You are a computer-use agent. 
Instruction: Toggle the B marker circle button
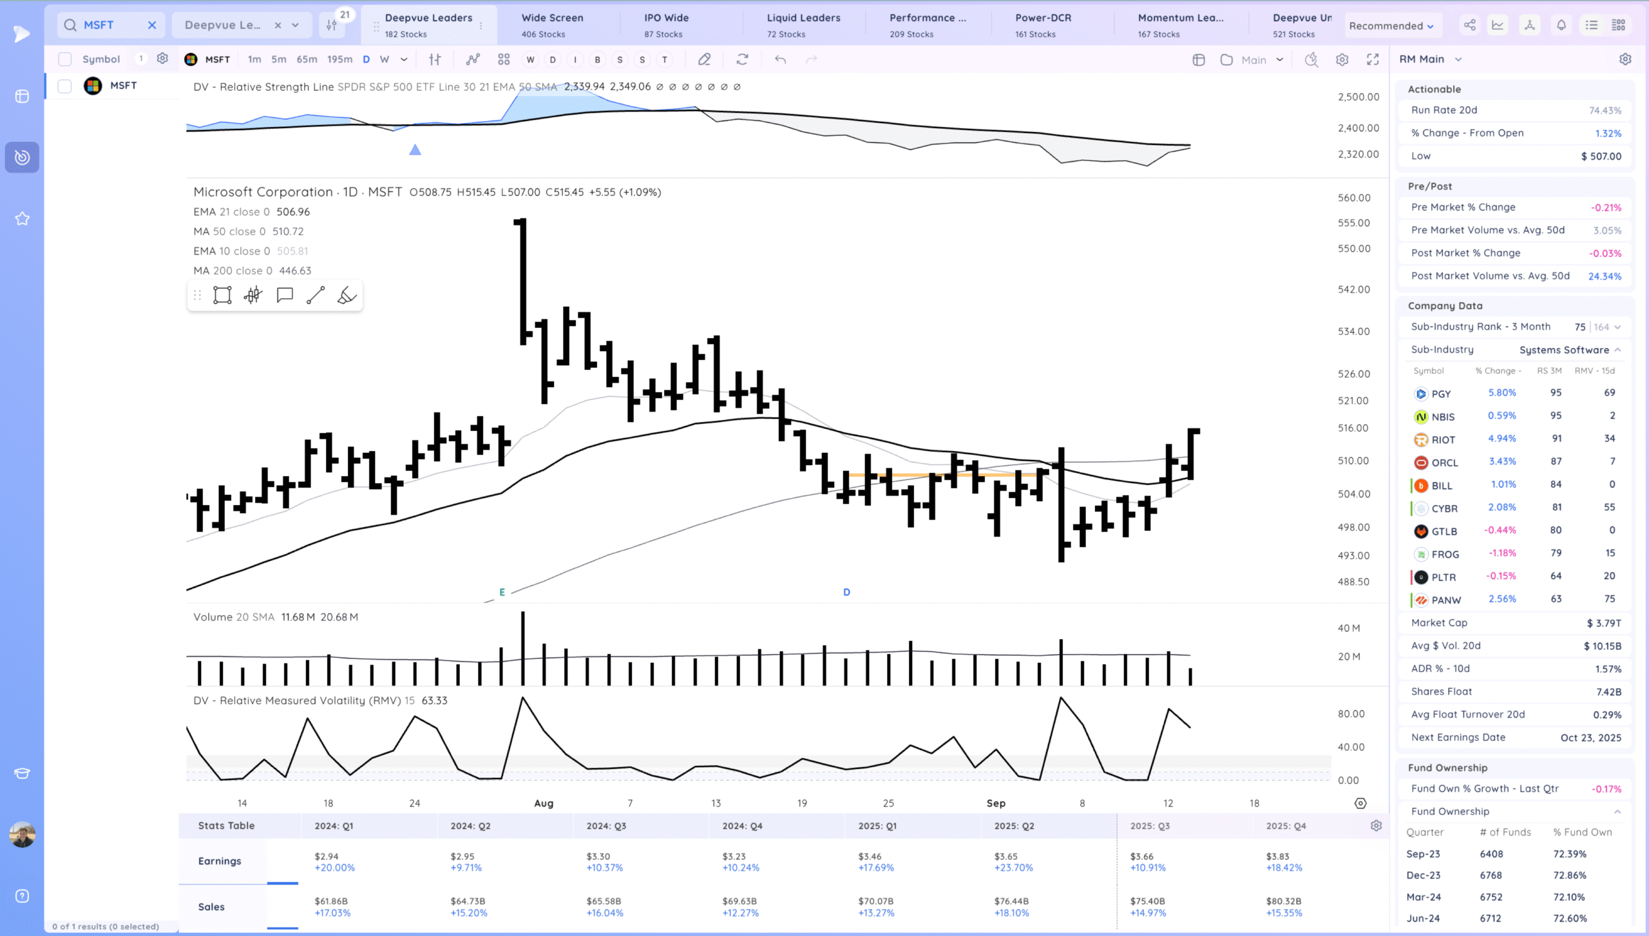pyautogui.click(x=598, y=59)
